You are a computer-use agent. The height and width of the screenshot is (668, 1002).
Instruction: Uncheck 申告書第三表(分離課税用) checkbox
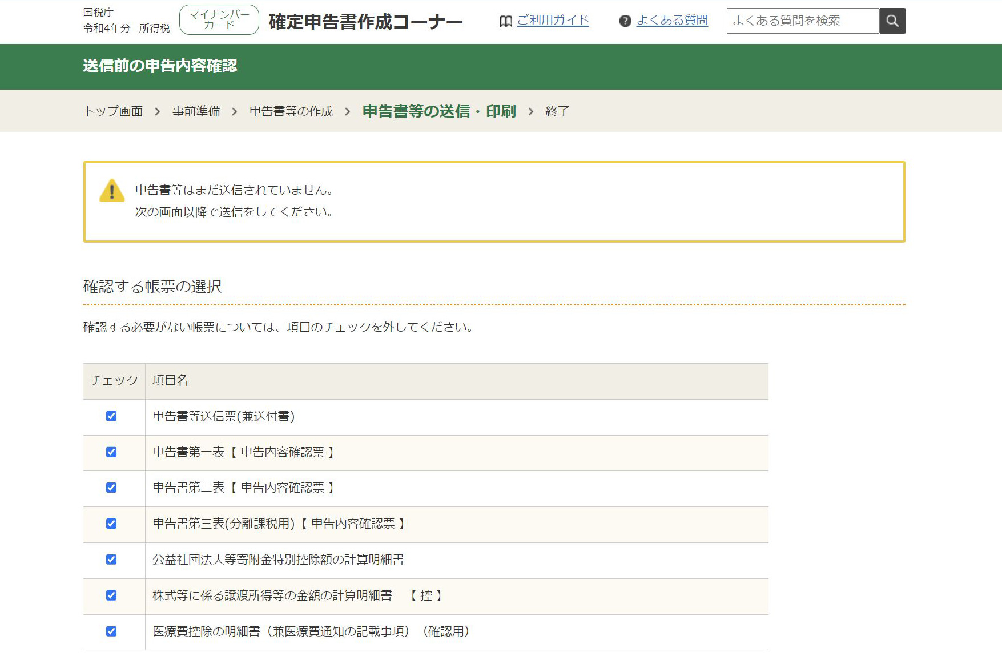(111, 524)
